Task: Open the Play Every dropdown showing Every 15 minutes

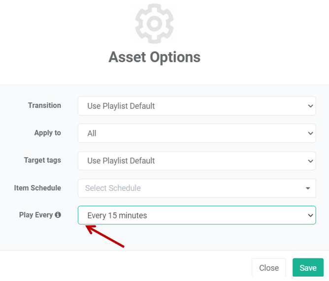Action: 196,216
